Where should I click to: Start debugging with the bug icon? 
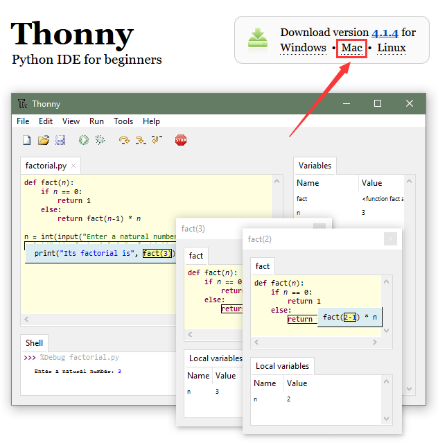click(x=100, y=140)
